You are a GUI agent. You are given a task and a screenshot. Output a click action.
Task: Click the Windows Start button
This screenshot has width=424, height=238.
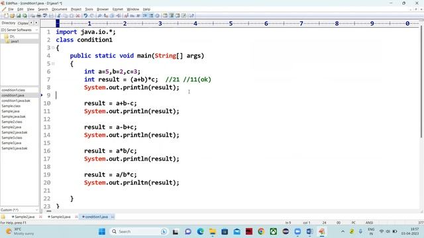click(x=102, y=231)
